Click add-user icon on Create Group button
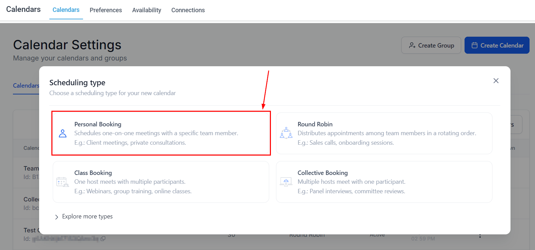Viewport: 535px width, 250px height. tap(412, 46)
